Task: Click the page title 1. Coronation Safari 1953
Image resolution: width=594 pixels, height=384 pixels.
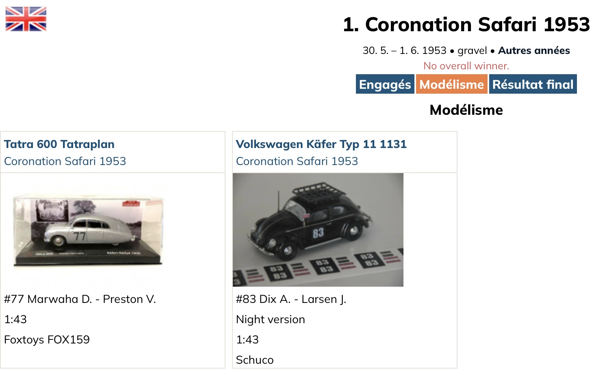Action: point(466,24)
